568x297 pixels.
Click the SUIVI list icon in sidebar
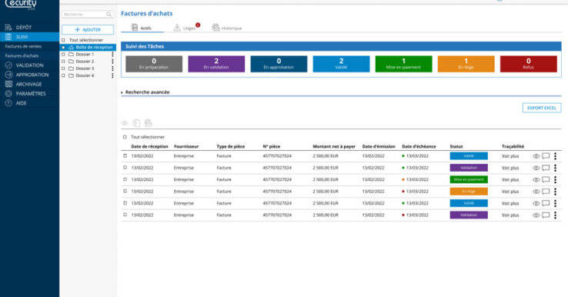click(8, 37)
